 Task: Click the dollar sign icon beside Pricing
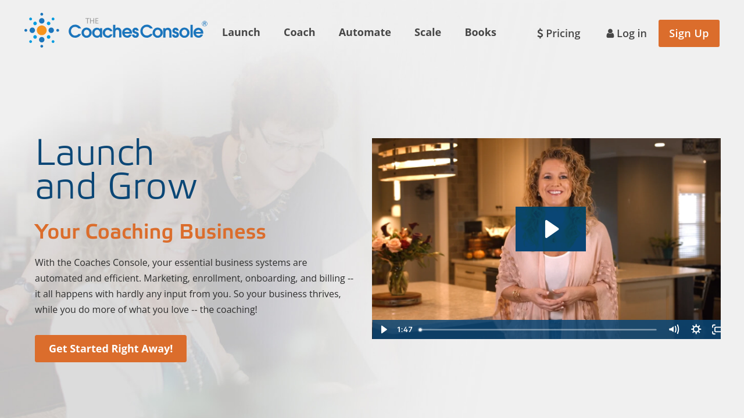click(x=540, y=33)
